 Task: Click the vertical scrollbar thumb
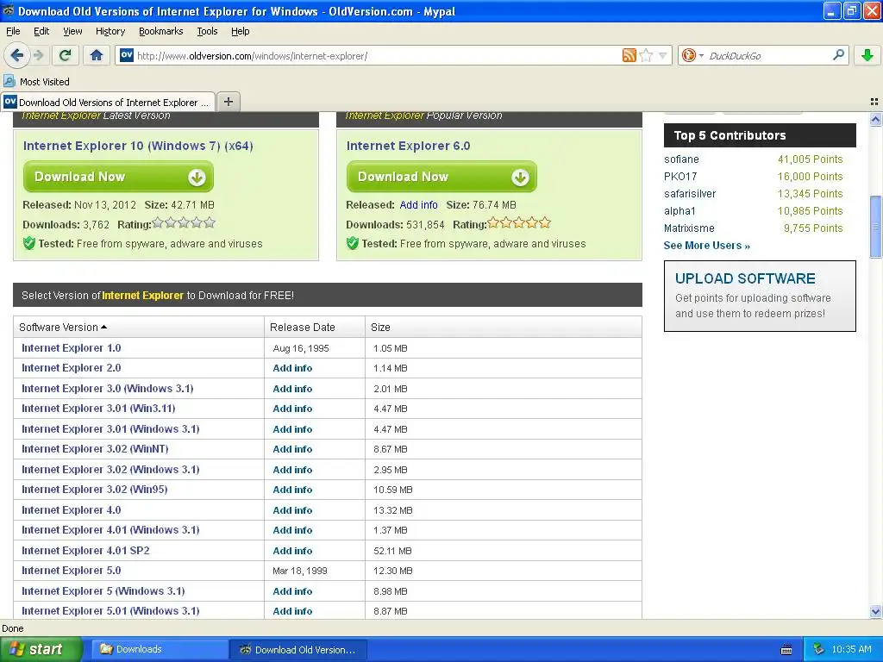click(875, 227)
